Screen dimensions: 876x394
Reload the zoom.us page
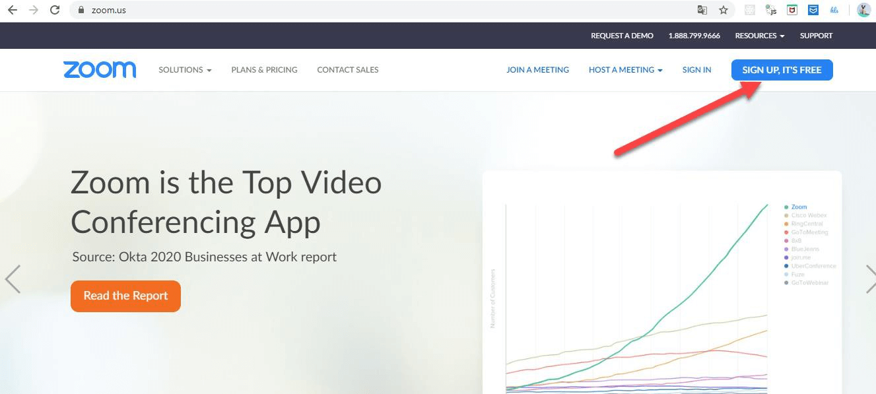55,10
